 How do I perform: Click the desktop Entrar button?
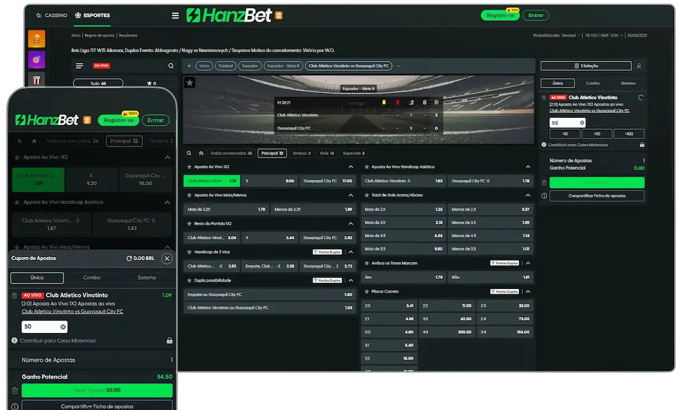[536, 15]
